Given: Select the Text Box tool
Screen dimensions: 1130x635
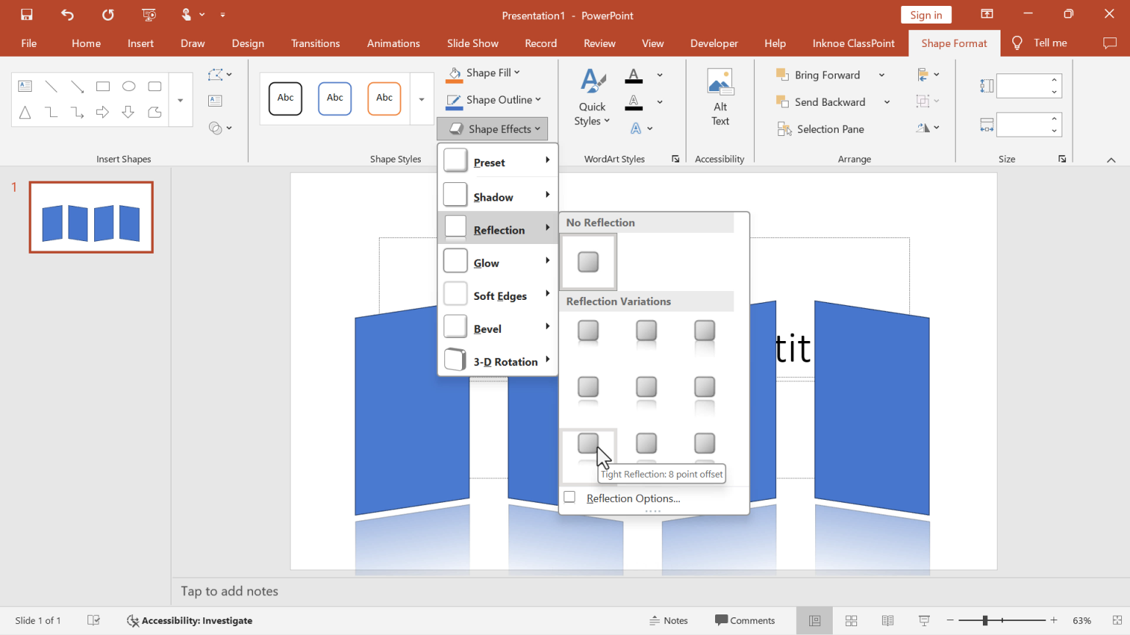Looking at the screenshot, I should [x=25, y=86].
